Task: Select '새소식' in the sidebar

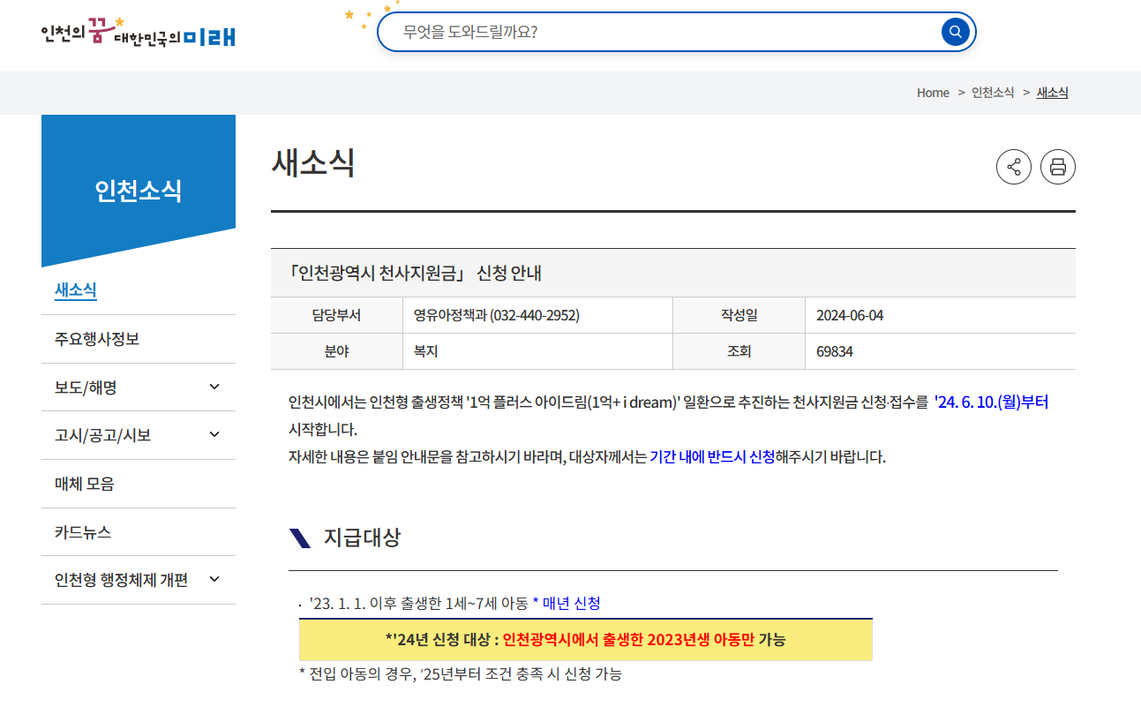Action: pyautogui.click(x=76, y=290)
